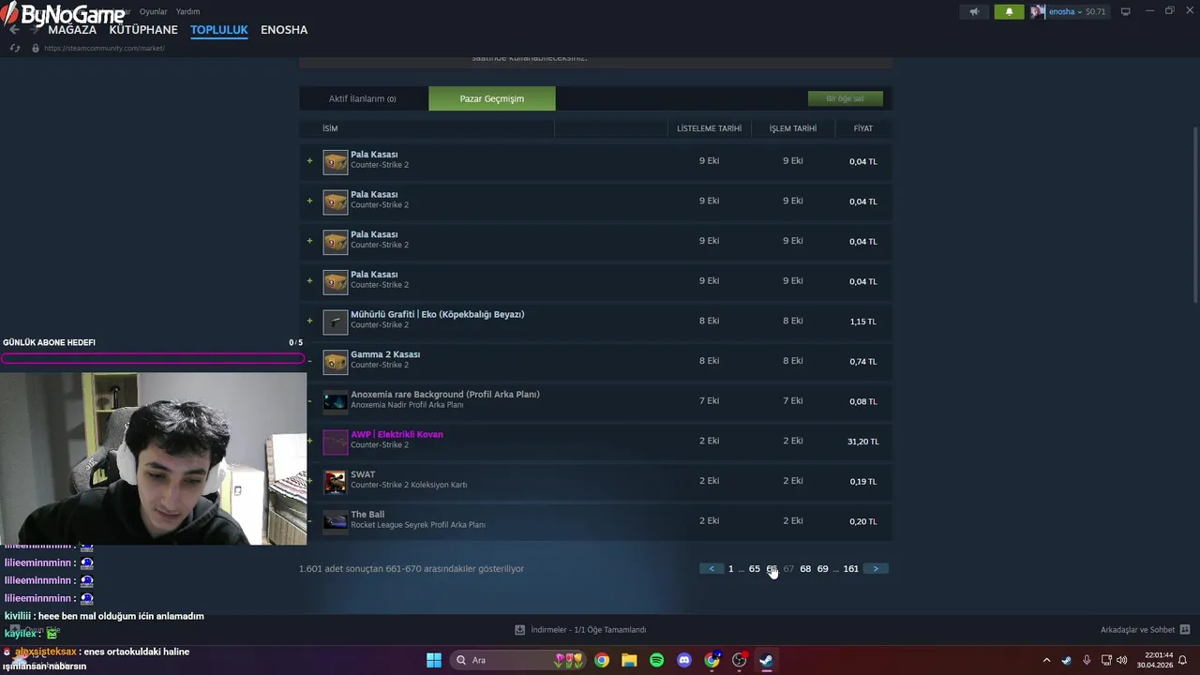1200x675 pixels.
Task: Open enosha account balance dropdown
Action: [1077, 11]
